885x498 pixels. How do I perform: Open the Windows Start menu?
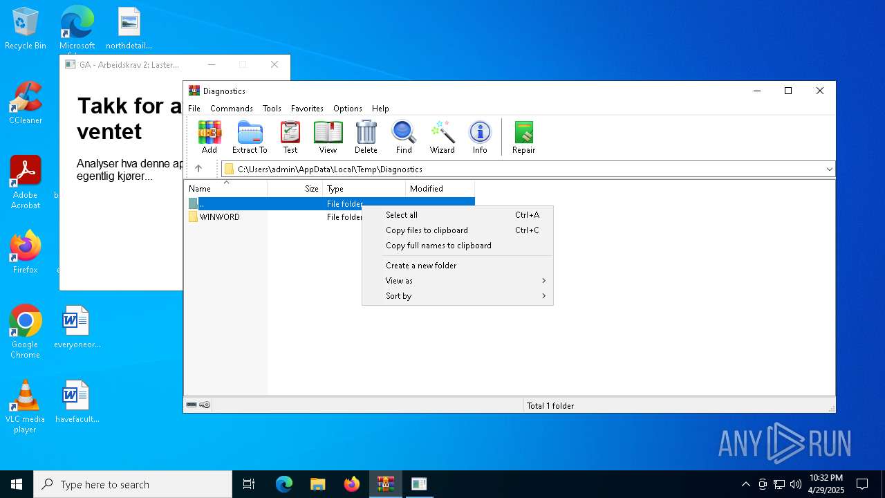click(17, 484)
